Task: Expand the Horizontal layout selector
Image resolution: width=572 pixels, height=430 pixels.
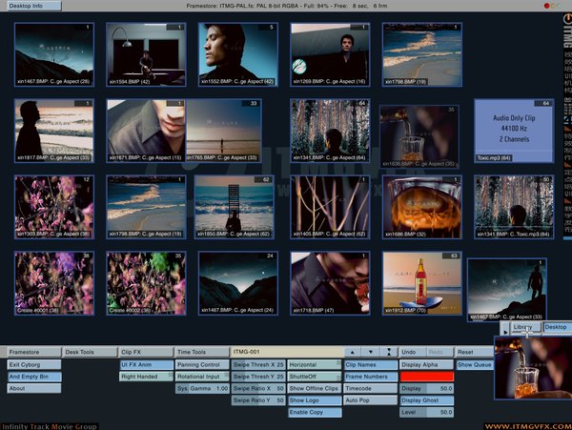Action: click(x=314, y=364)
